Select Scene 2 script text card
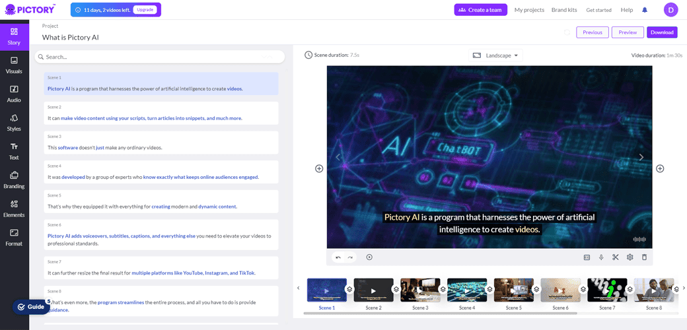Viewport: 687px width, 330px height. click(161, 113)
